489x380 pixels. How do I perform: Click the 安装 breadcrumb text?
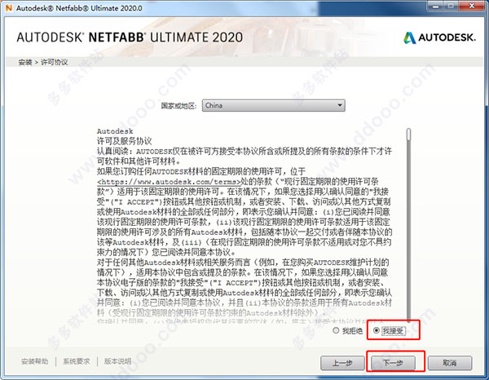pyautogui.click(x=25, y=62)
